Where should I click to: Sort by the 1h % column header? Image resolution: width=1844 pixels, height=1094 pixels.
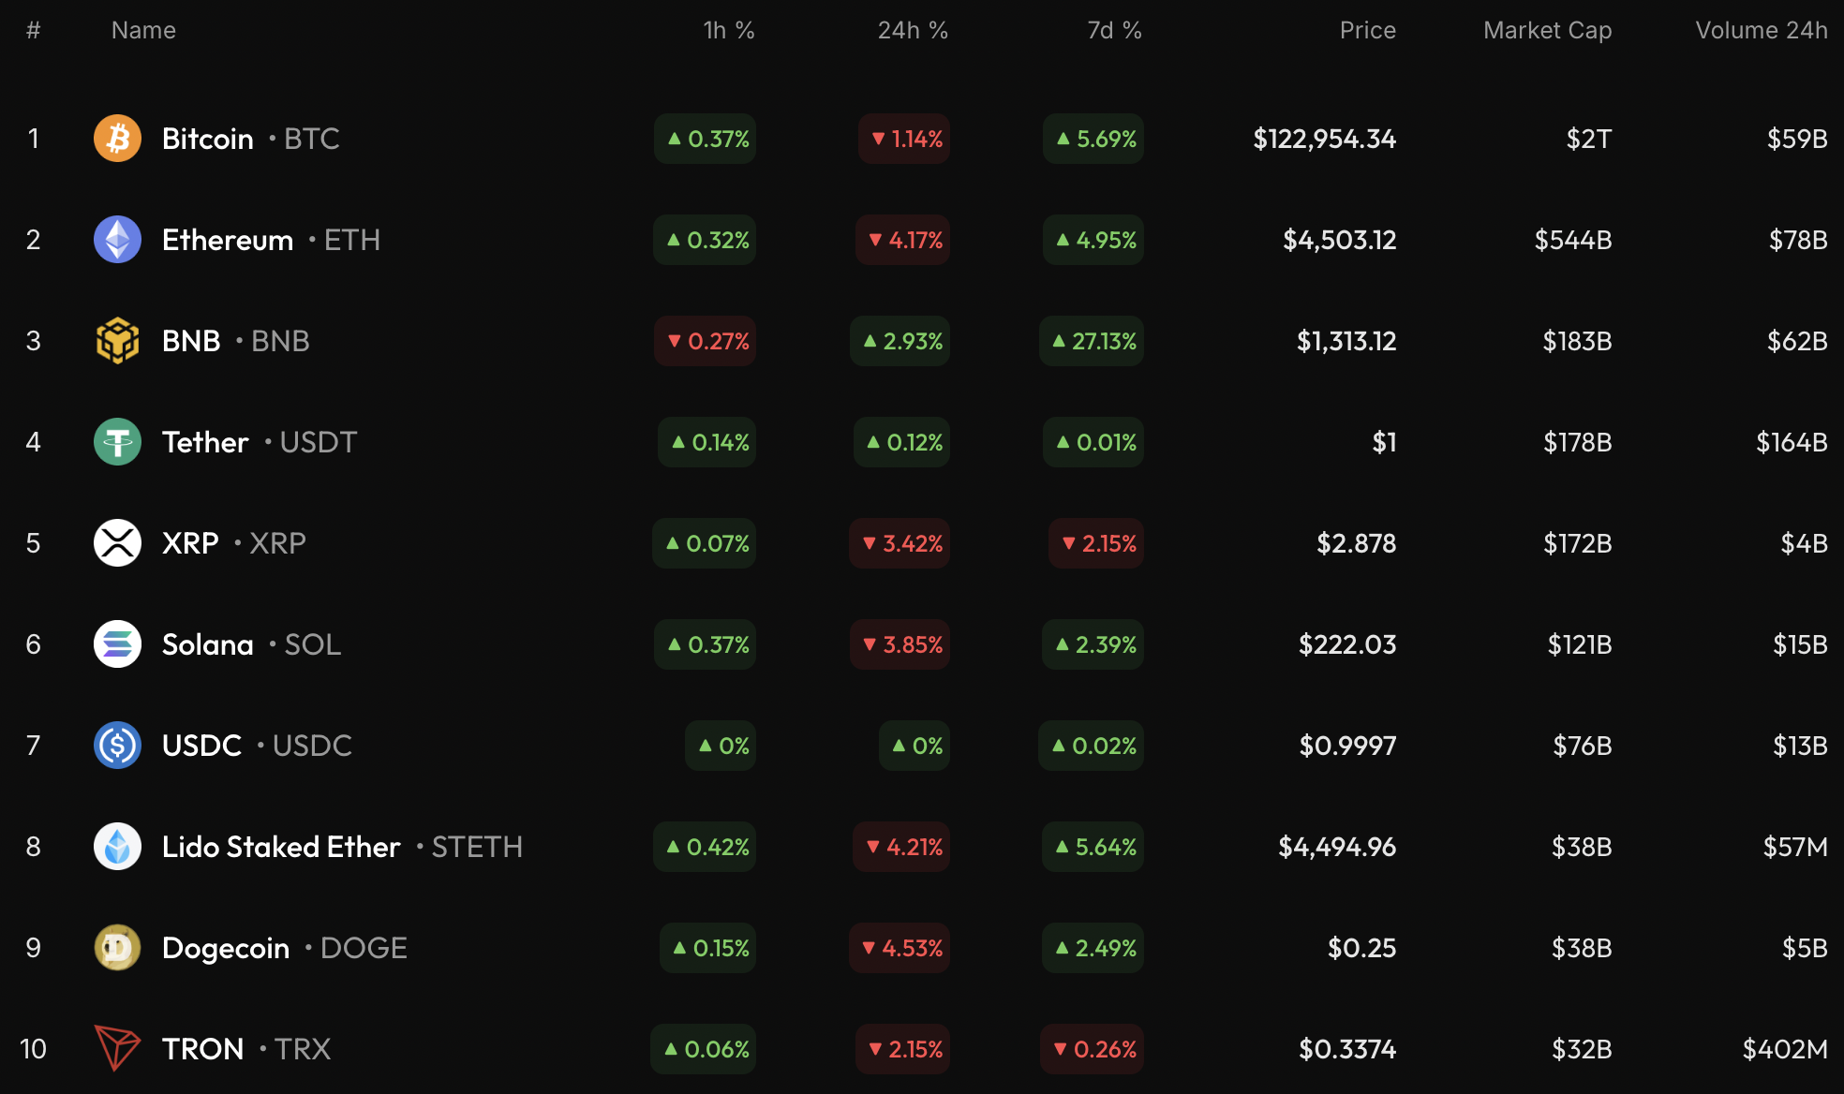(x=728, y=31)
